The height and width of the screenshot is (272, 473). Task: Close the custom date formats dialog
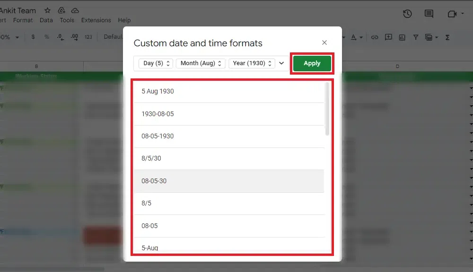coord(324,42)
